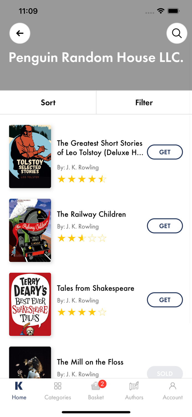192x417 pixels.
Task: Select the Tales from Shakespeare title
Action: tap(96, 288)
